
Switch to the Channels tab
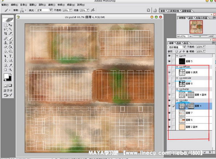pos(179,43)
